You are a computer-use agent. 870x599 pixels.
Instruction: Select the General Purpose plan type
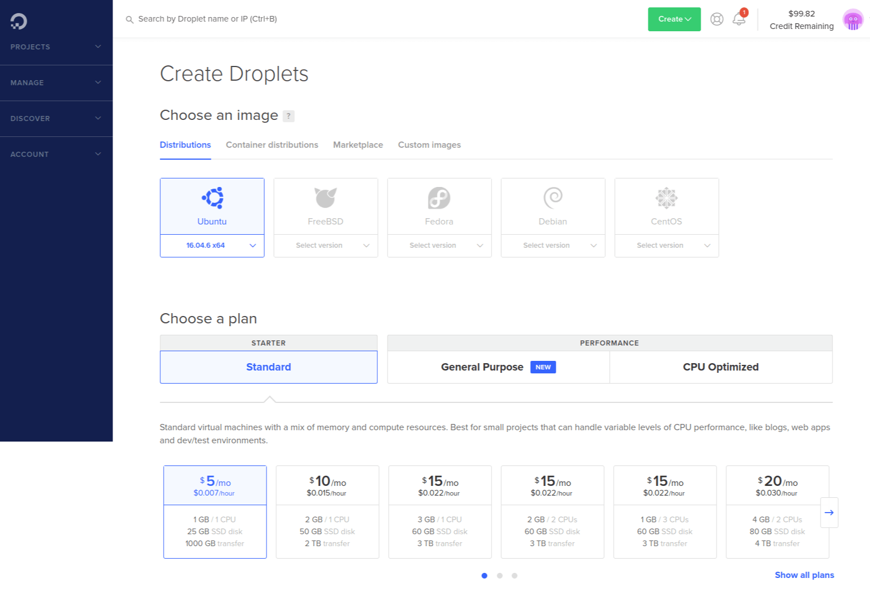point(498,367)
